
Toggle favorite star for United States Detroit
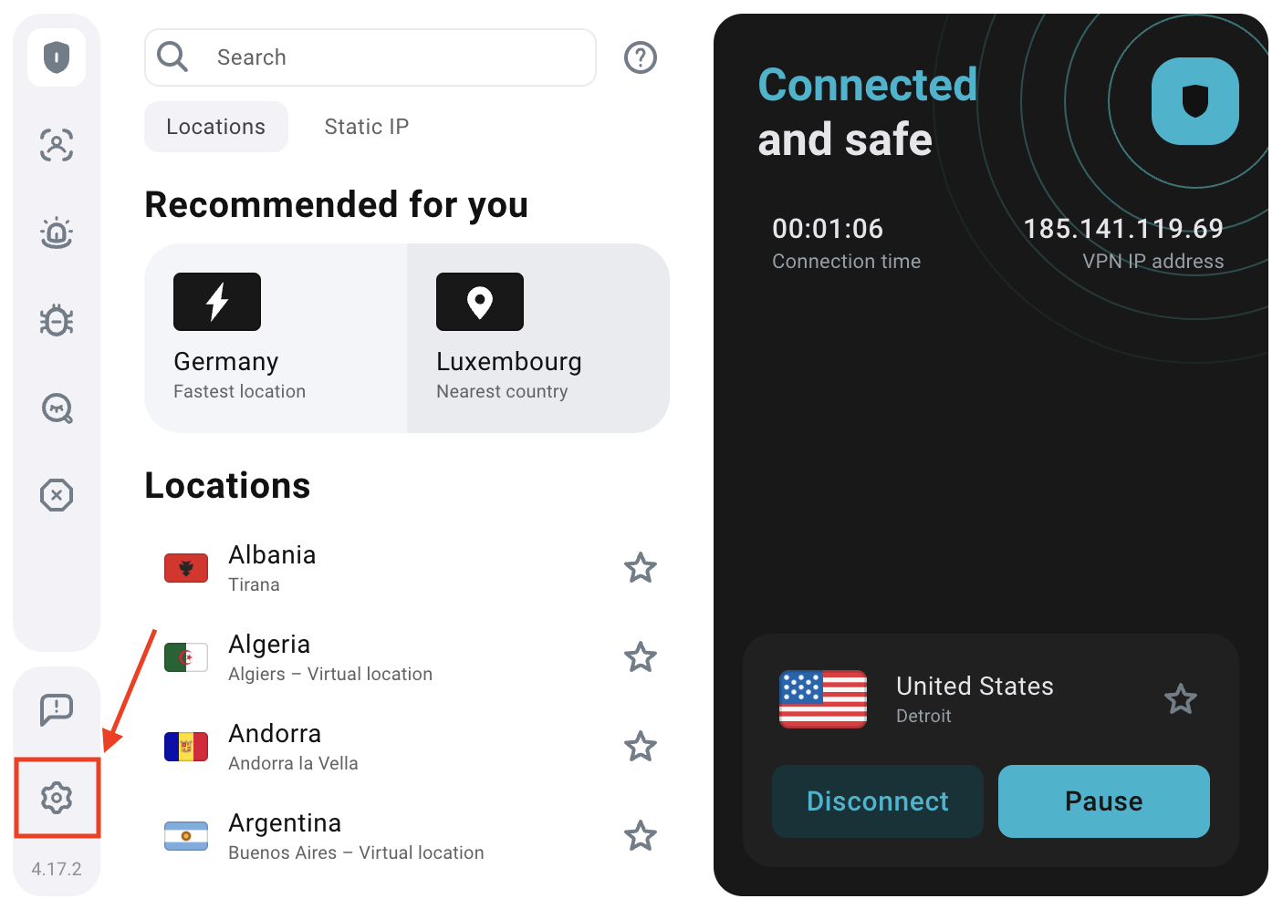[1181, 699]
